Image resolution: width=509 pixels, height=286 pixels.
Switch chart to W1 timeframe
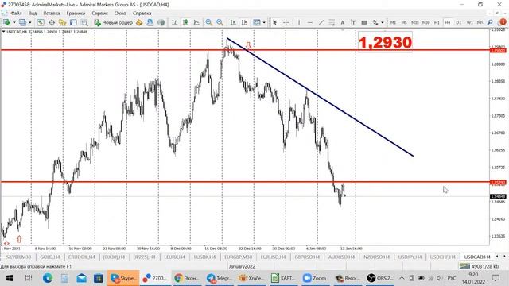point(469,22)
